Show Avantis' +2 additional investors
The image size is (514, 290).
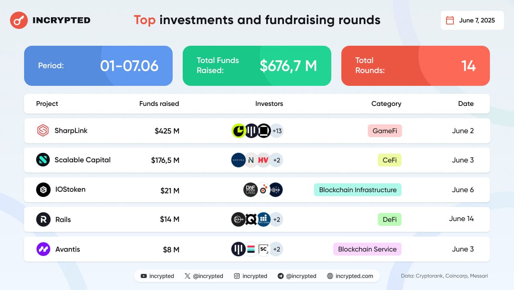276,249
